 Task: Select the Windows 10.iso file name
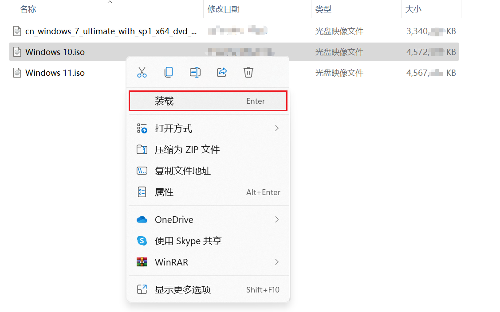[x=55, y=52]
